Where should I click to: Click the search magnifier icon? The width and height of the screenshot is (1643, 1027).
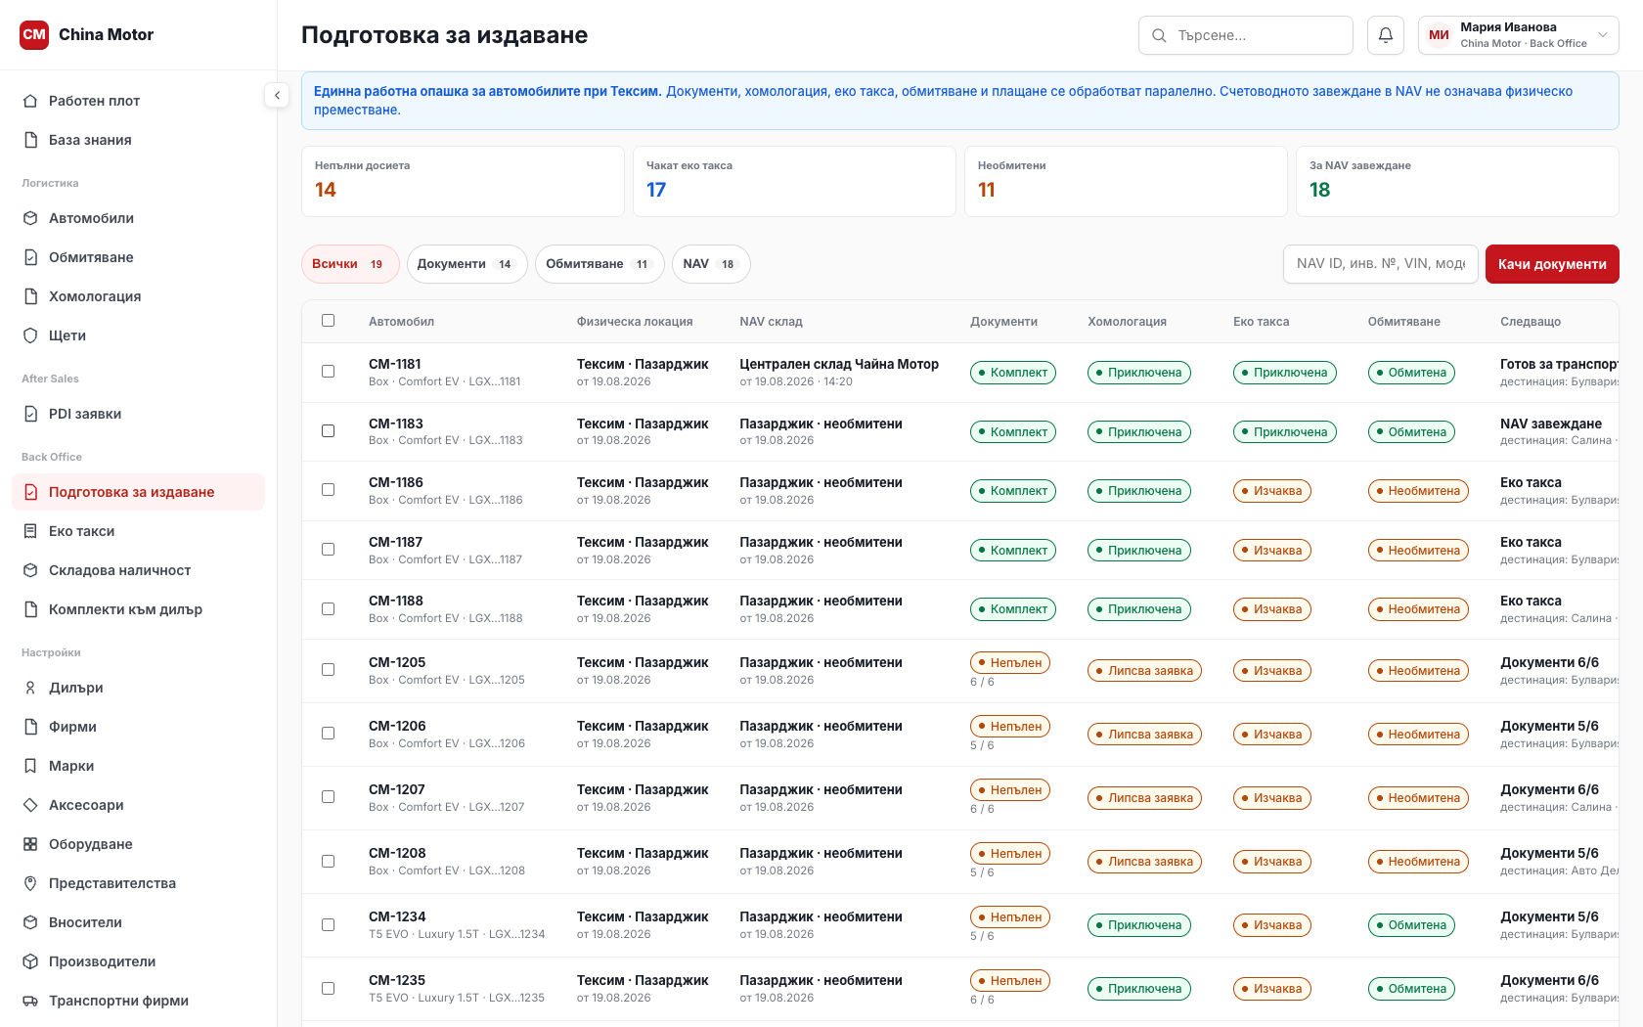1159,35
